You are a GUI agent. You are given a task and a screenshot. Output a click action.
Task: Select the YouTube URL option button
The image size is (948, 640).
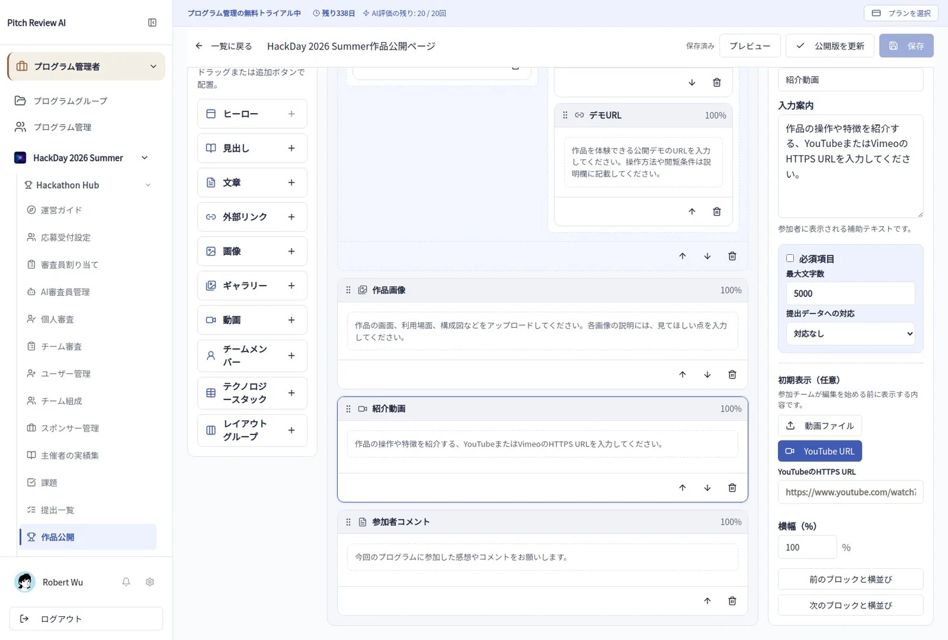tap(820, 451)
